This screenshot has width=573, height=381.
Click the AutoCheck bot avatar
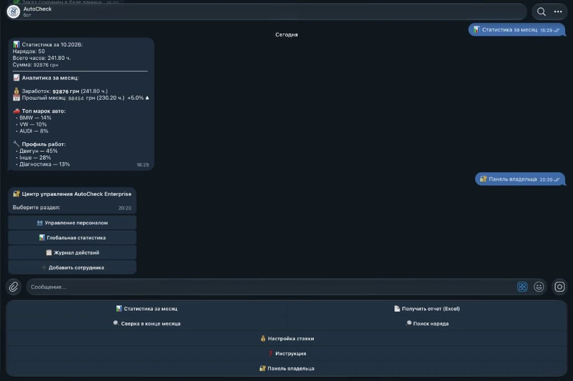click(x=13, y=12)
